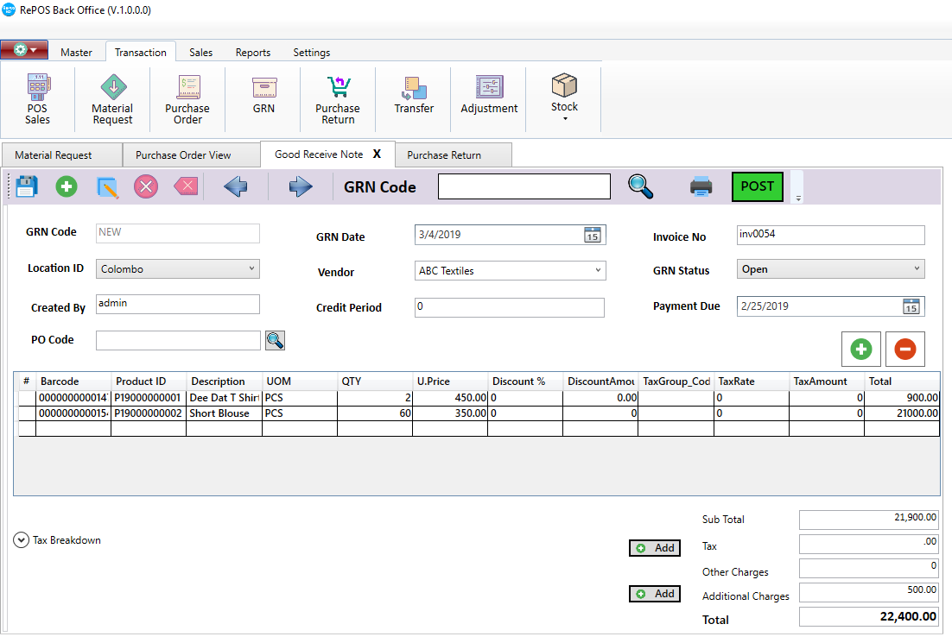Click the grand Total field showing 22,400.00
This screenshot has height=643, width=952.
pos(869,616)
